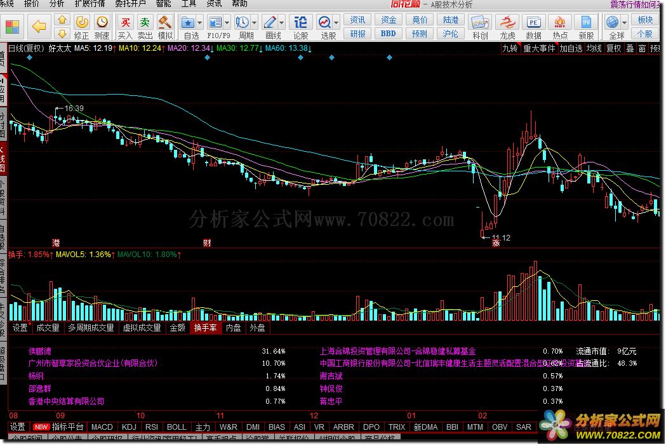This screenshot has width=666, height=445.
Task: Switch to the 金额 amount tab
Action: (178, 328)
